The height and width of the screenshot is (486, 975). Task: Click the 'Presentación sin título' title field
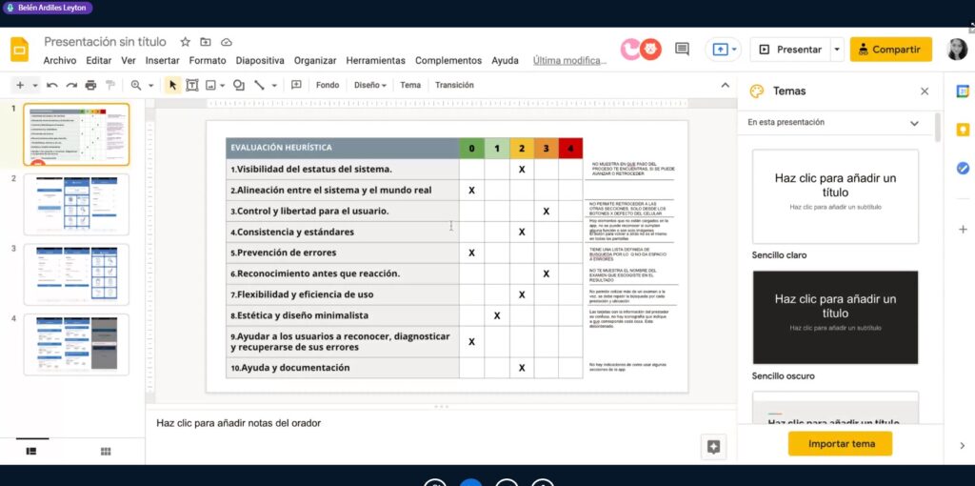[x=105, y=42]
